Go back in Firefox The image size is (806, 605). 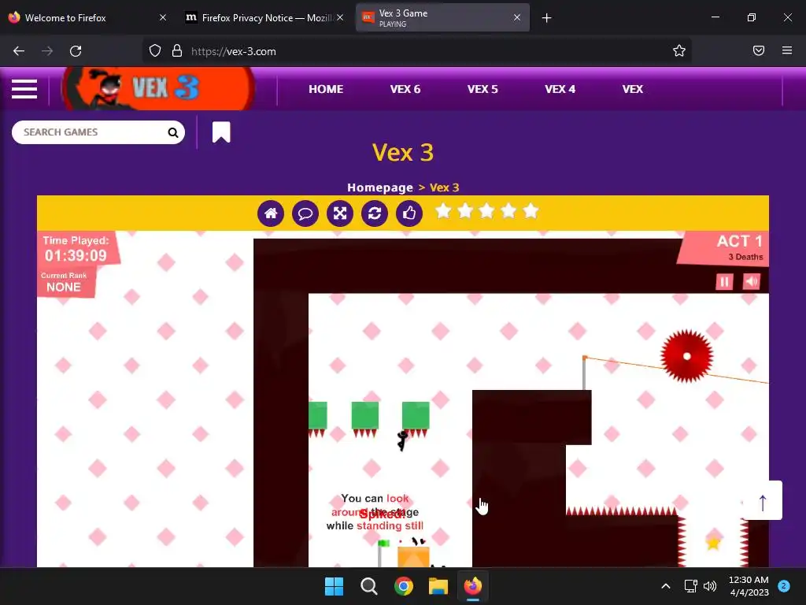point(19,51)
